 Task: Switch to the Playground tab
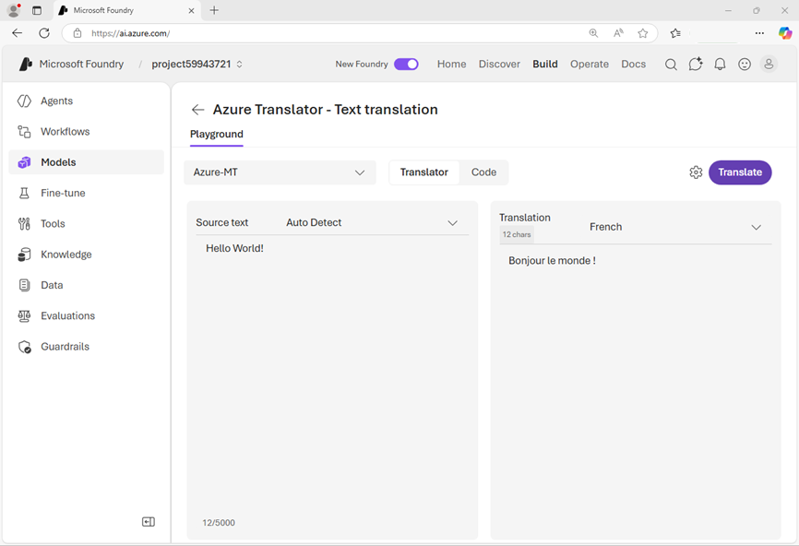(x=217, y=134)
